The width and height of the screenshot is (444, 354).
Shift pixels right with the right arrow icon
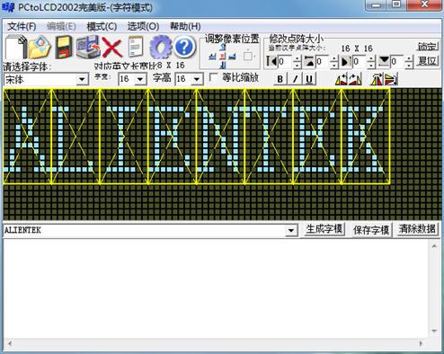[x=232, y=56]
